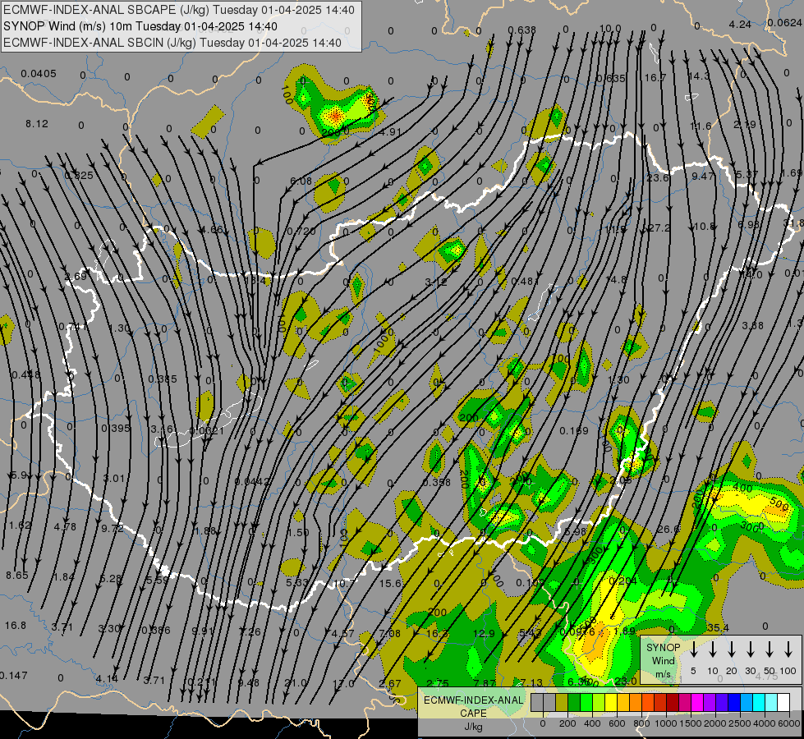This screenshot has width=804, height=739.
Task: Pick the SYNOP legend arrow for 30 m/s
Action: 750,649
